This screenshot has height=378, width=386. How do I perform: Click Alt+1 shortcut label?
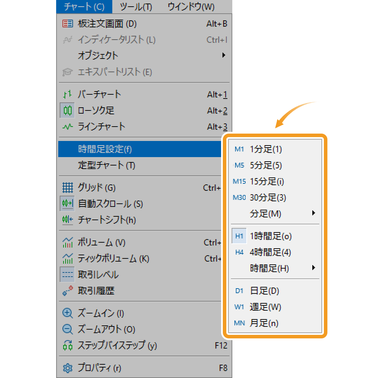point(217,95)
